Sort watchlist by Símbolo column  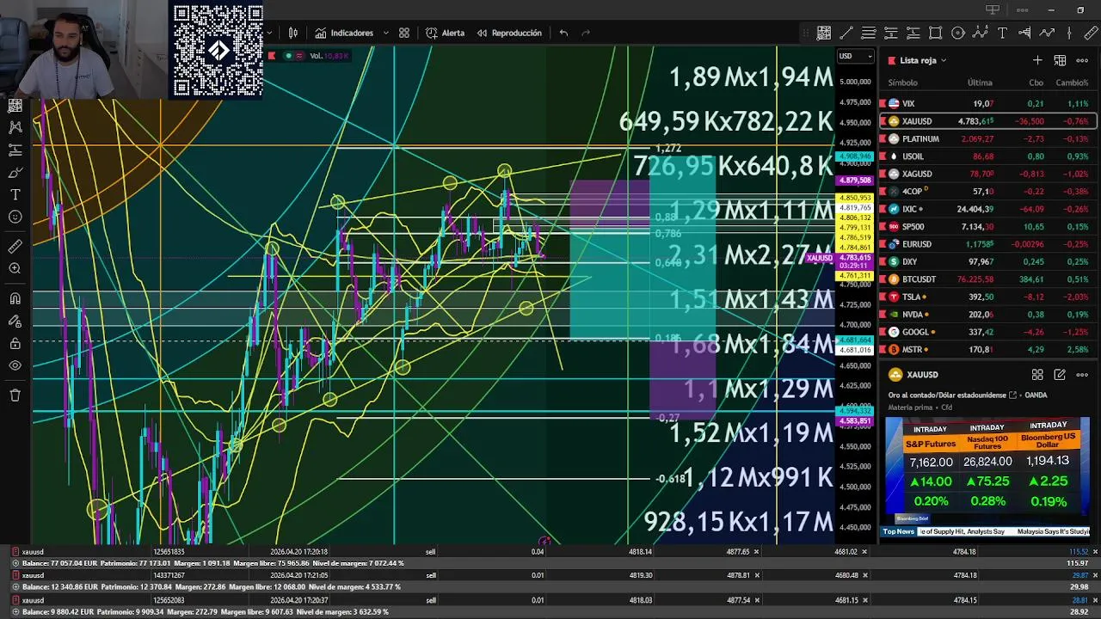point(902,83)
